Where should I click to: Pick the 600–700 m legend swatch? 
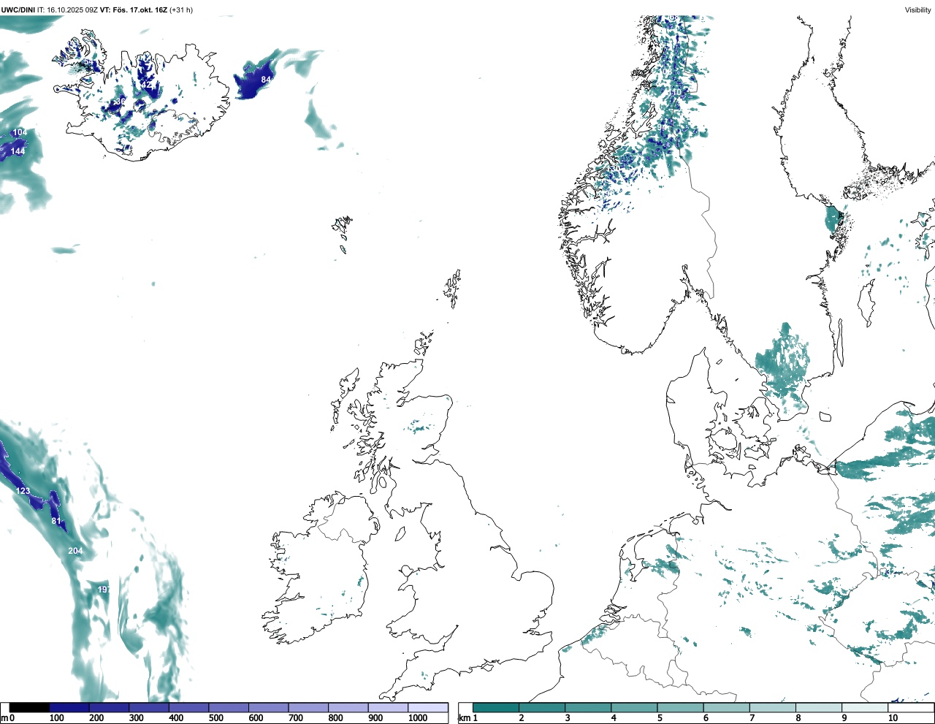(x=269, y=707)
